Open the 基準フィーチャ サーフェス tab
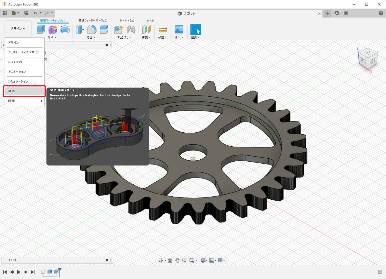Screen dimensions: 386x279 point(93,20)
